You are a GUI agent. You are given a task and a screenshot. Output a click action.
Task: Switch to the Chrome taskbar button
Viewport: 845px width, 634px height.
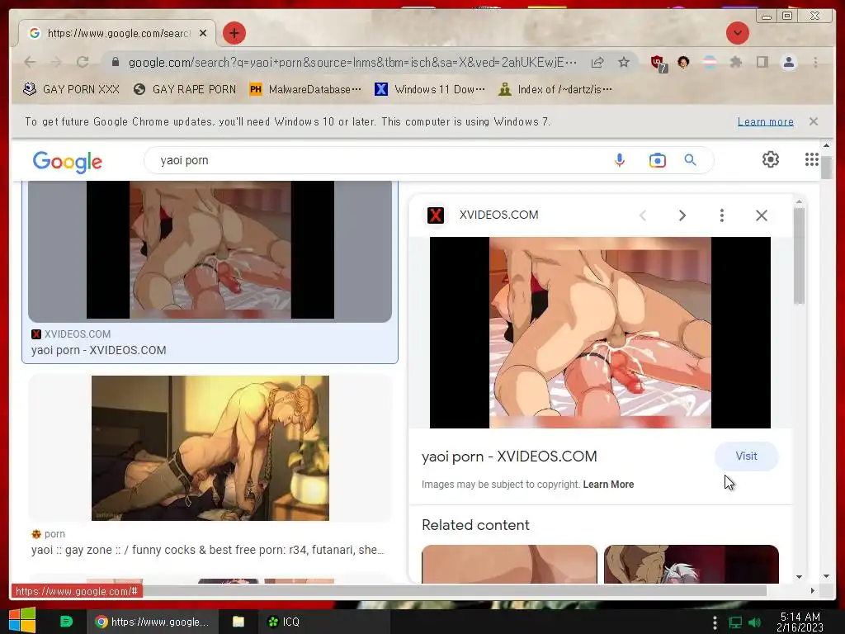(x=153, y=622)
